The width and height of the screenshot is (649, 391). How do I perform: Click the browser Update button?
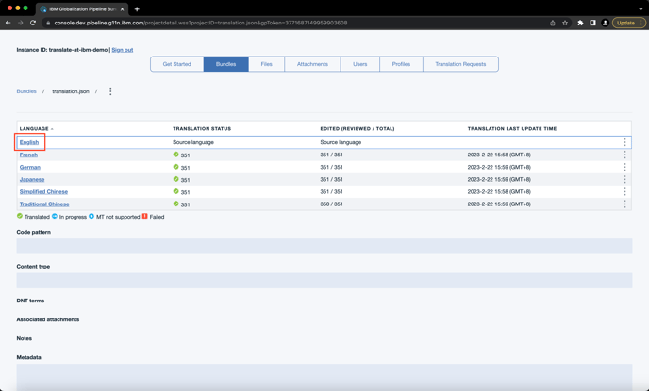(628, 23)
